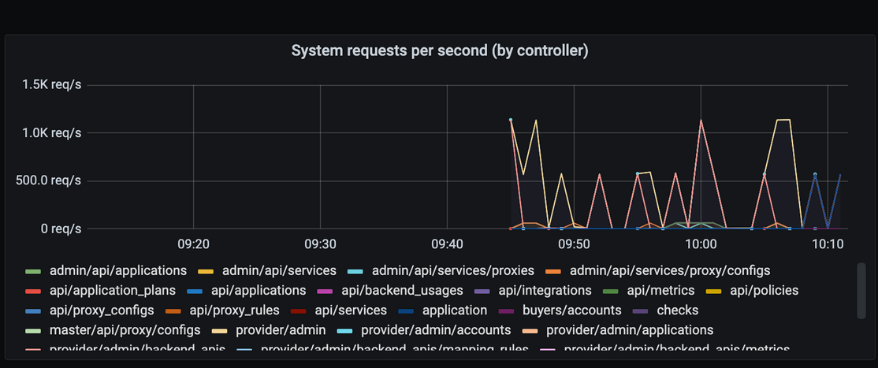878x368 pixels.
Task: Toggle the admin/api/services/proxies legend series
Action: [x=452, y=270]
